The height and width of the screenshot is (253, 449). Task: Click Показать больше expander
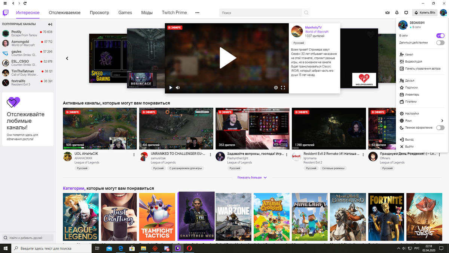[252, 177]
